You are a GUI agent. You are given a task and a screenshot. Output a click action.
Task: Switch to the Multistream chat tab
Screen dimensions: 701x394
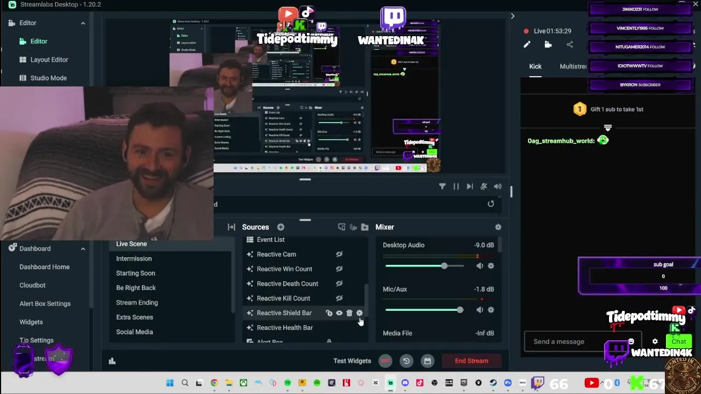point(573,66)
